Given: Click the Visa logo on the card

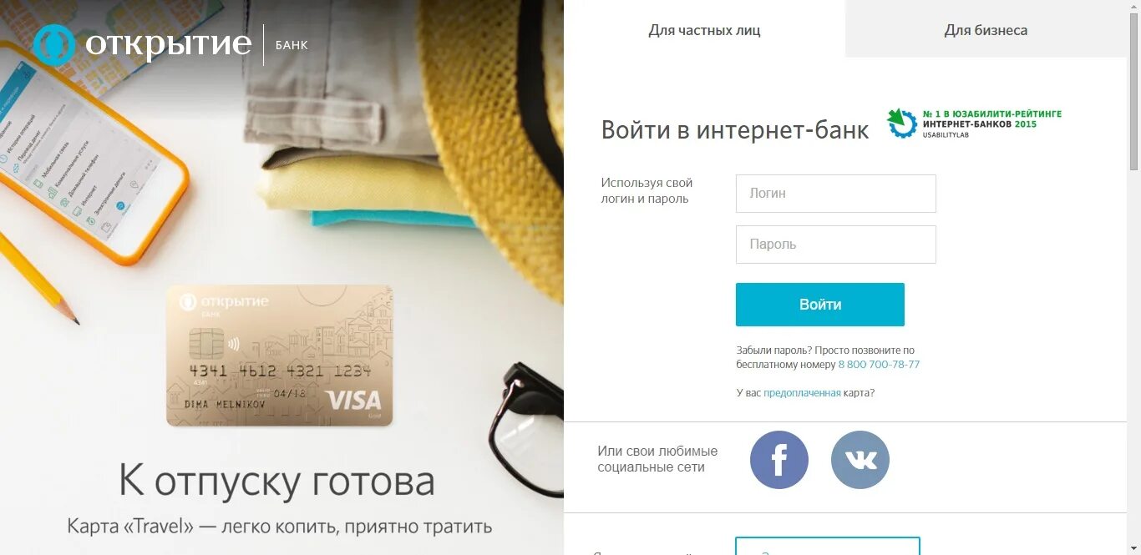Looking at the screenshot, I should click(352, 400).
